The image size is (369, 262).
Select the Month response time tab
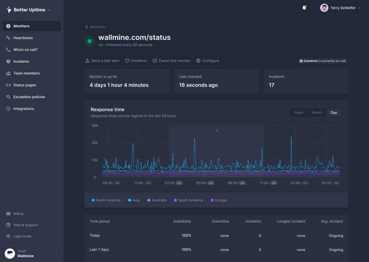coord(317,112)
